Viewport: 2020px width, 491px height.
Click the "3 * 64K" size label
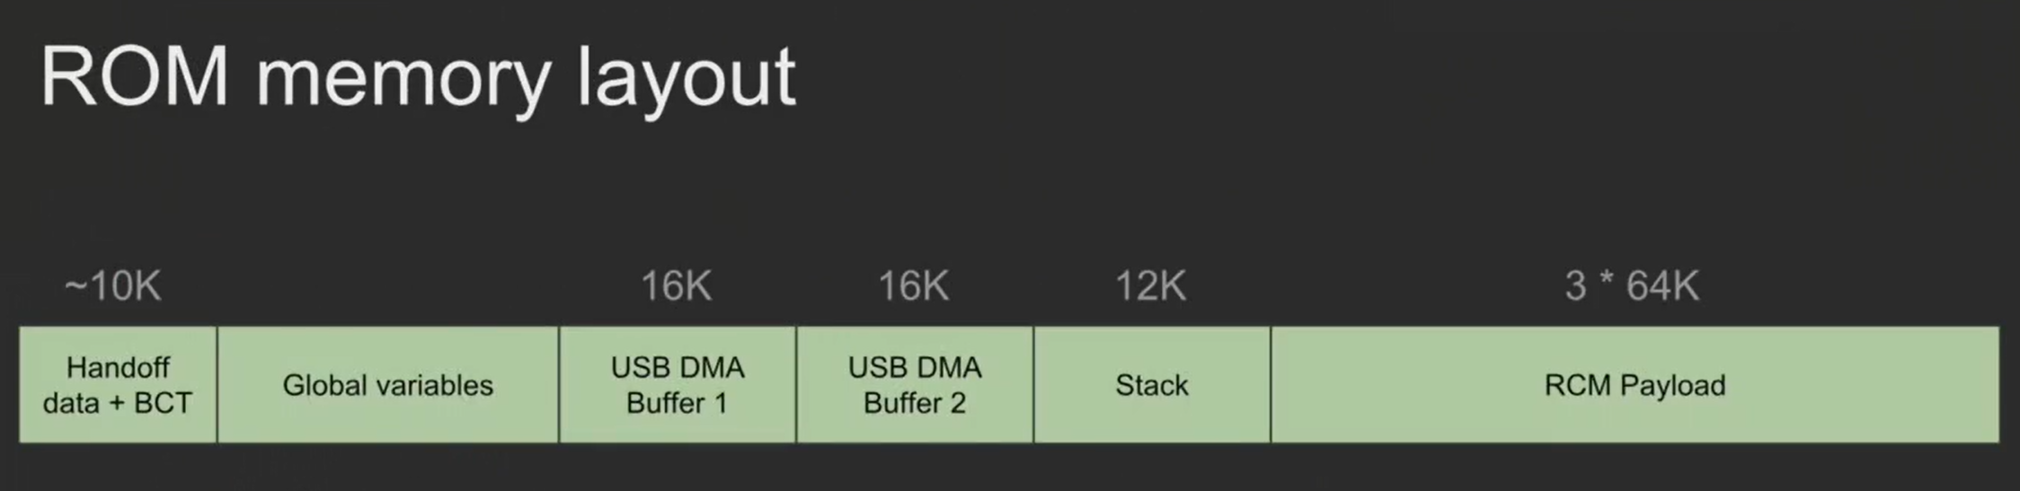pyautogui.click(x=1632, y=286)
